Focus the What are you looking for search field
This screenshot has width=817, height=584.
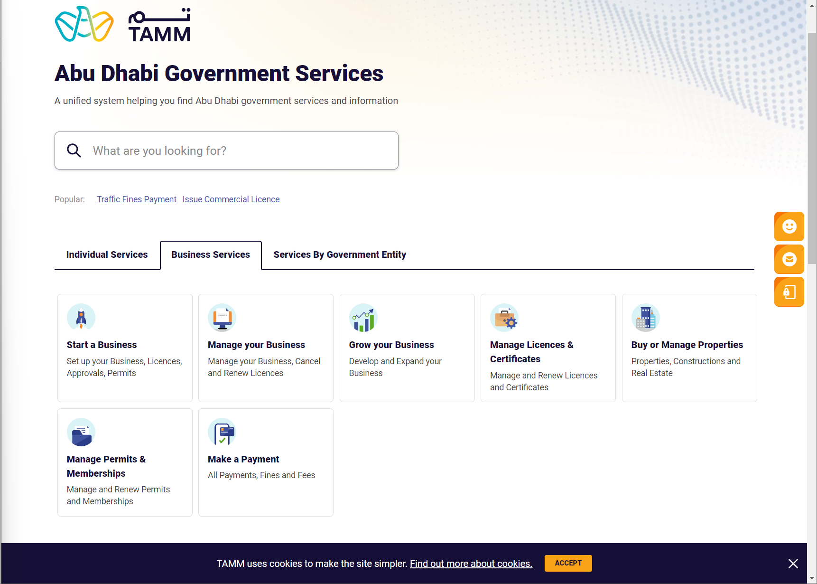click(226, 151)
